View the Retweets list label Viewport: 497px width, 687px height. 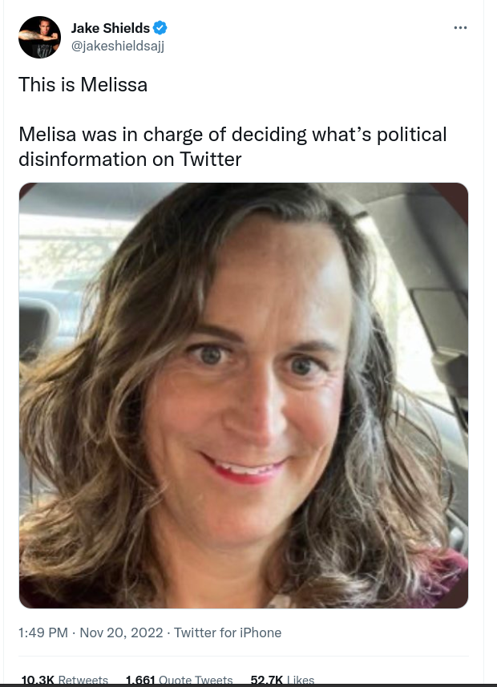pyautogui.click(x=83, y=680)
